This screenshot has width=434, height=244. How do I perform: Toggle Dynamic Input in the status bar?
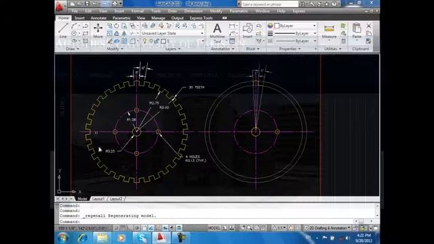[x=165, y=228]
